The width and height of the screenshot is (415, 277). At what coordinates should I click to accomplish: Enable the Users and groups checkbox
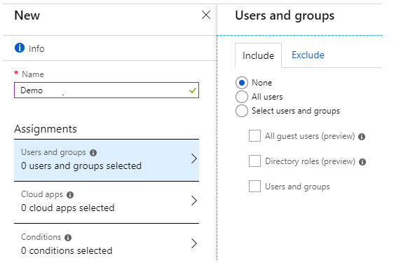254,186
